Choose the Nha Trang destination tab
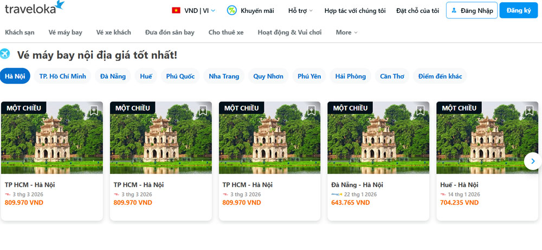The width and height of the screenshot is (542, 250). [x=224, y=76]
